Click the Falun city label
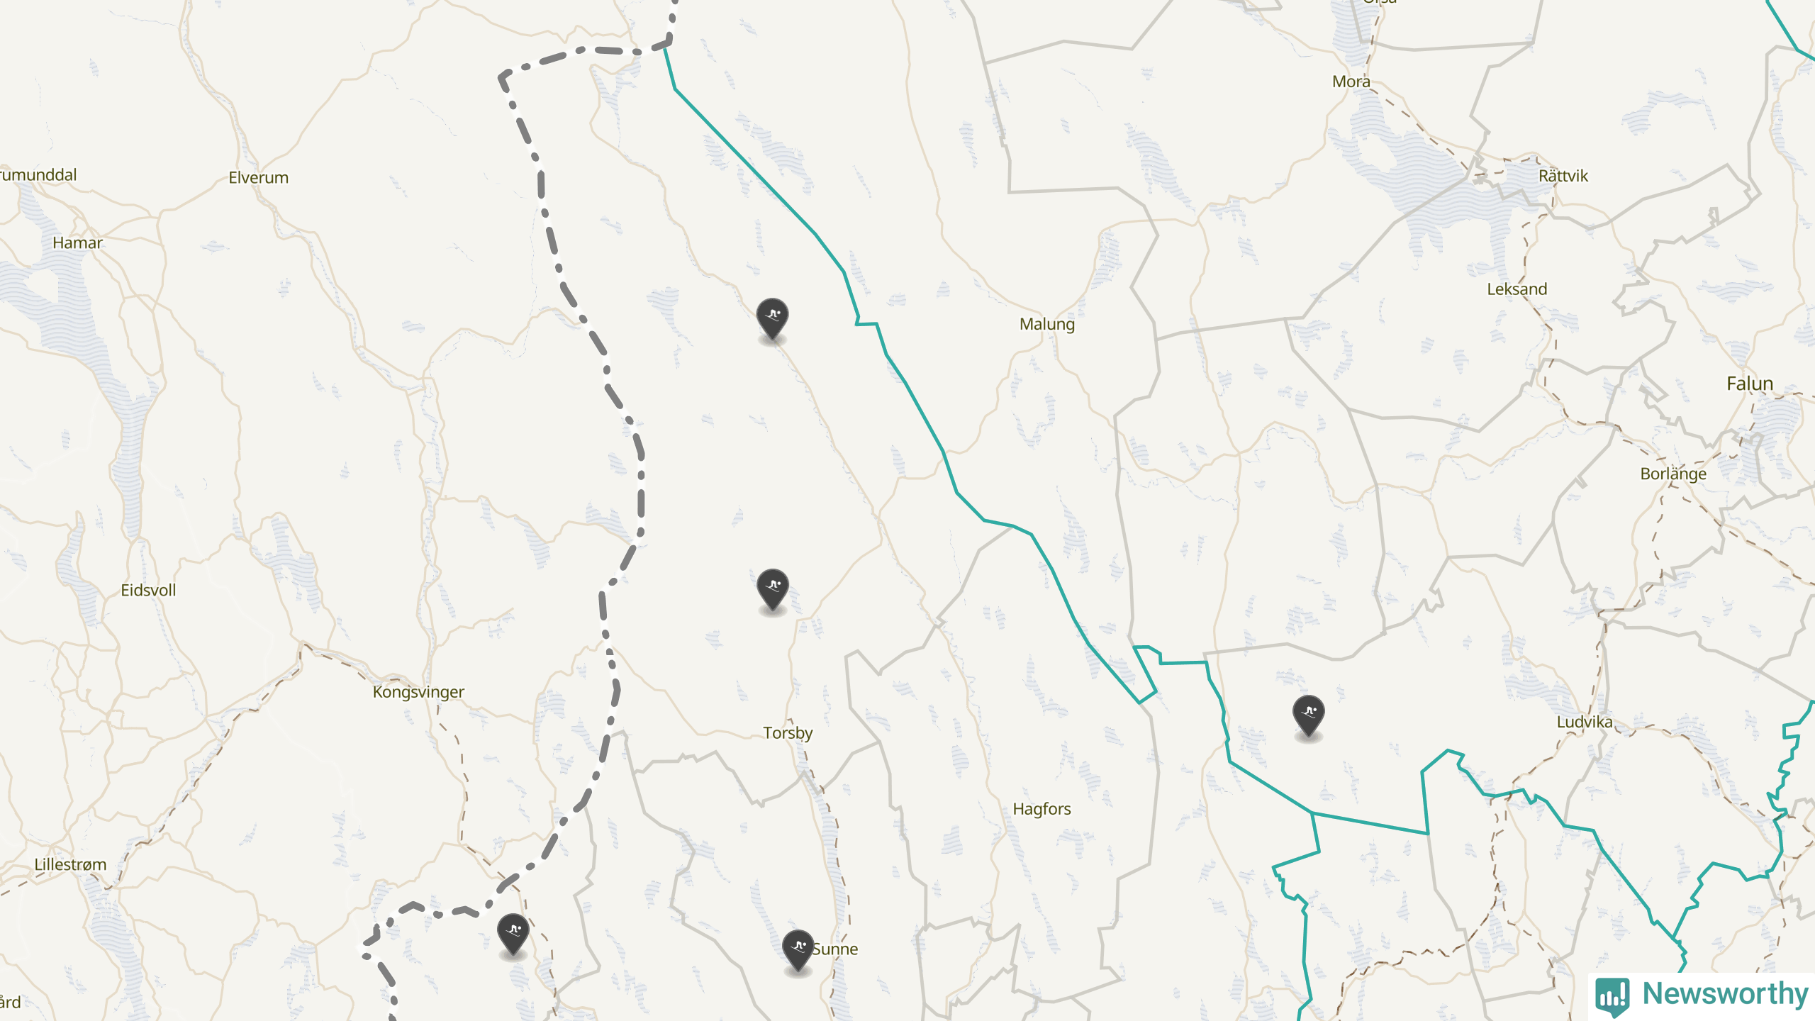 point(1750,384)
